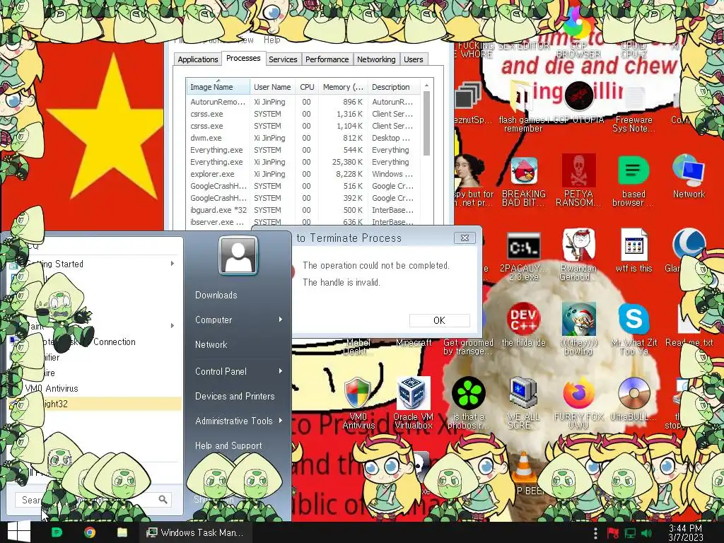
Task: Open the 2PACALY command prompt icon
Action: 524,247
